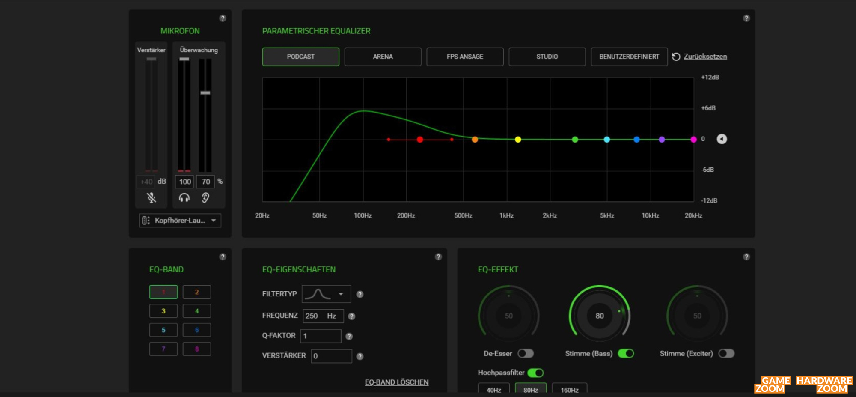Click the ear sidetone icon

tap(205, 197)
